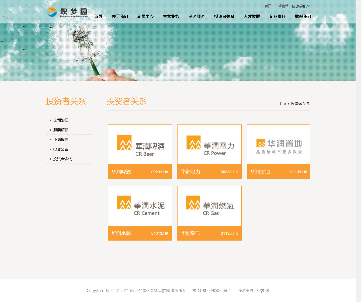Screen dimensions: 361x302
Task: Click stock code 00291.HK
Action: point(160,172)
